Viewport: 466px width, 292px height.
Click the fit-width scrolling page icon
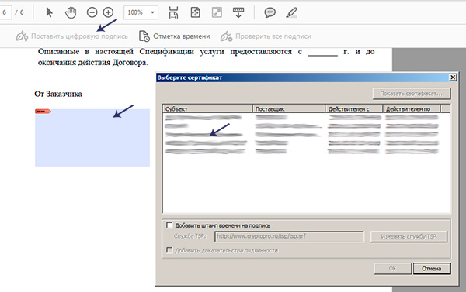(173, 12)
